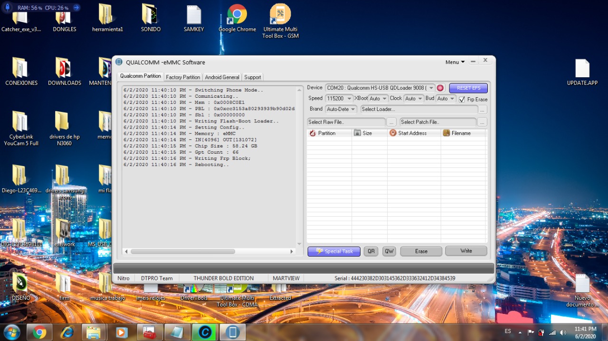
Task: Click the red toolbox taskbar icon
Action: point(150,332)
